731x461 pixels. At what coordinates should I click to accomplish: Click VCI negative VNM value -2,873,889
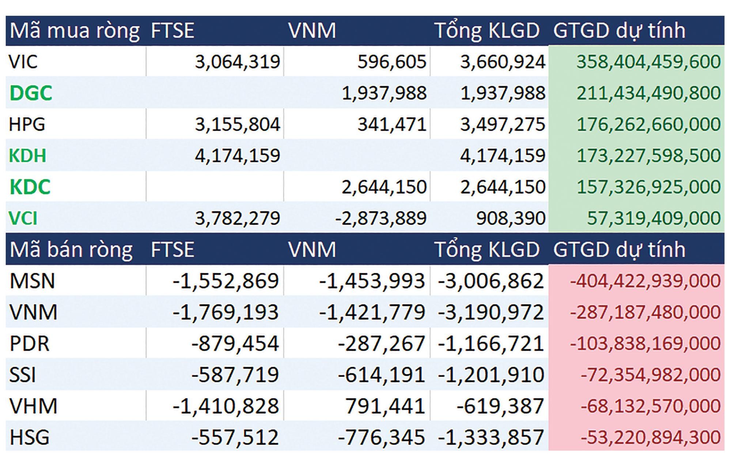pos(381,218)
